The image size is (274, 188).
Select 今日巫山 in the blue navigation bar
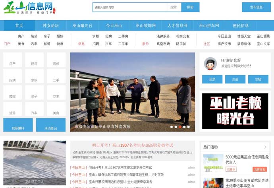point(114,25)
